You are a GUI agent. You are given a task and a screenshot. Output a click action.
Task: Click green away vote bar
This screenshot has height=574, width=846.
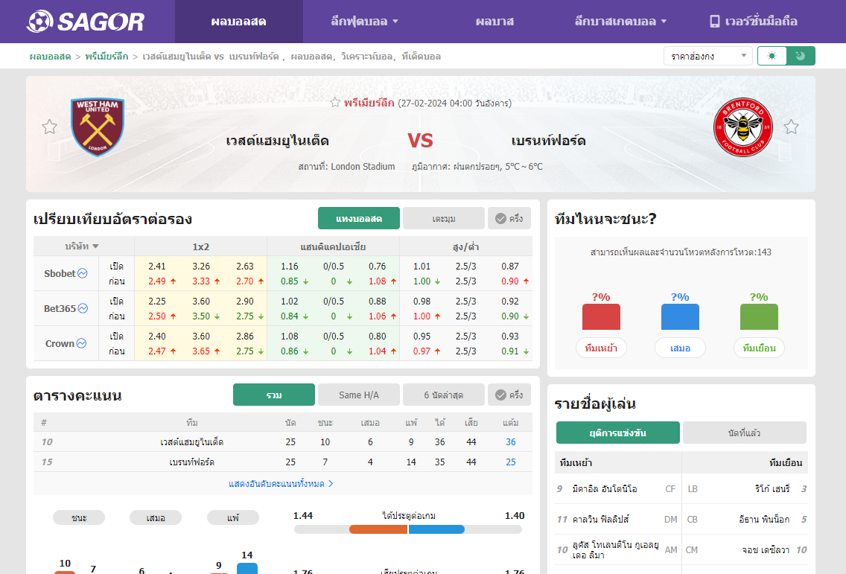pyautogui.click(x=759, y=316)
